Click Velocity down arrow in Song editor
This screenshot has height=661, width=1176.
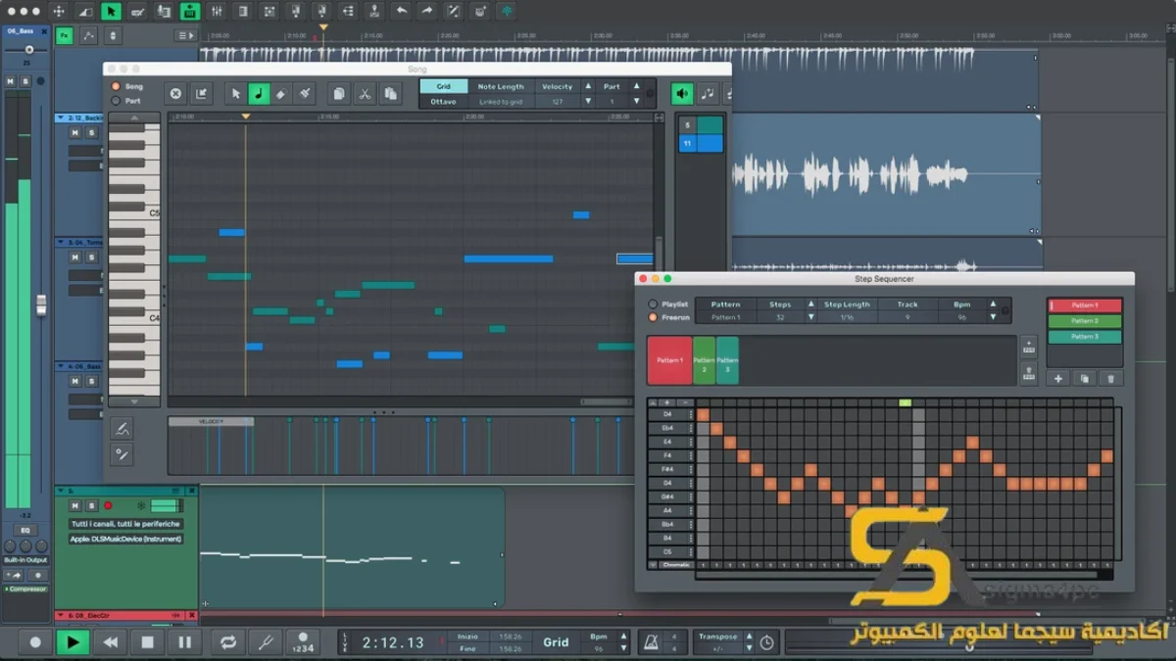tap(589, 101)
